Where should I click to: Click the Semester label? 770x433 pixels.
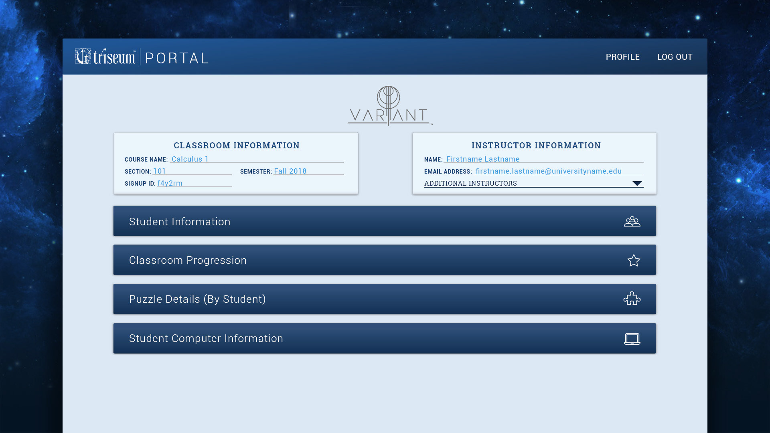[x=256, y=172]
